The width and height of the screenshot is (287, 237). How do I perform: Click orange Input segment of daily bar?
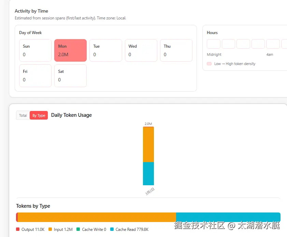pyautogui.click(x=148, y=144)
